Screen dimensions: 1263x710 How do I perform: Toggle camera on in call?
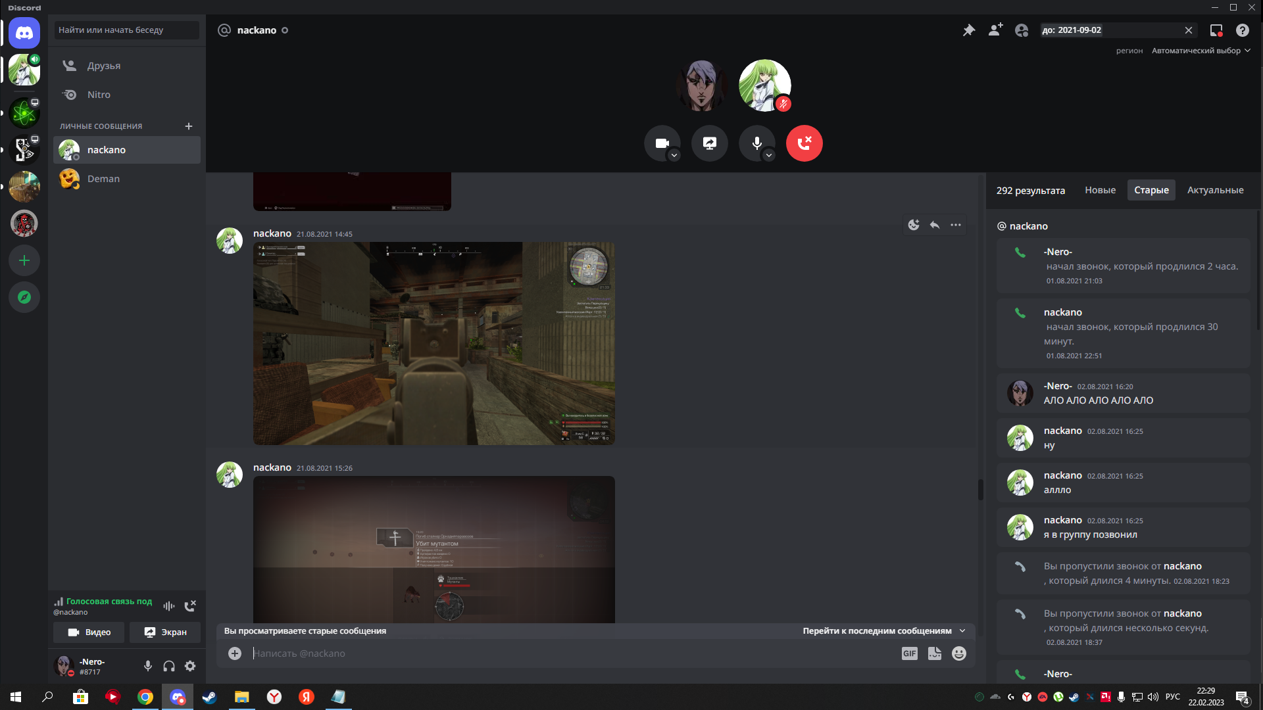(662, 143)
